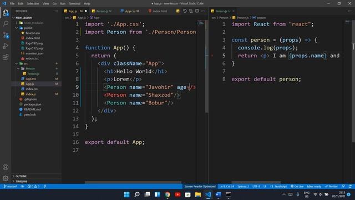Click Spaces: 2 indentation setting
The width and height of the screenshot is (355, 200).
coord(243,187)
